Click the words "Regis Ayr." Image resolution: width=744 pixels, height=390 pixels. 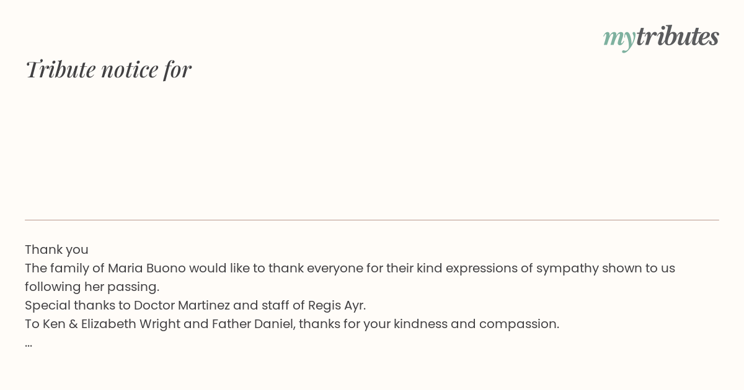click(337, 305)
